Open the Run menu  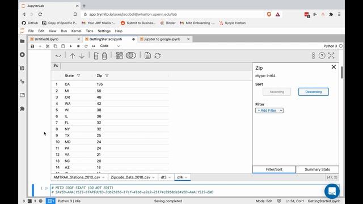pyautogui.click(x=64, y=31)
